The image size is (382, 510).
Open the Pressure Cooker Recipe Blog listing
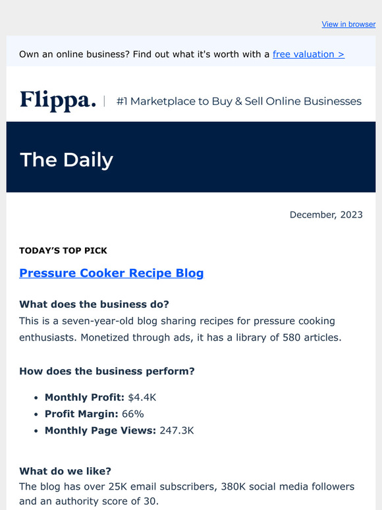point(111,273)
